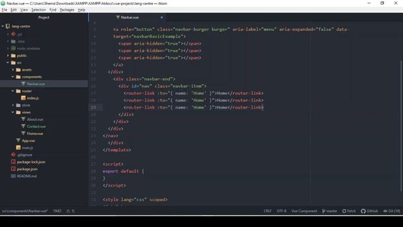Image resolution: width=403 pixels, height=227 pixels.
Task: Open the GitHub octocat icon in status bar
Action: point(363,211)
